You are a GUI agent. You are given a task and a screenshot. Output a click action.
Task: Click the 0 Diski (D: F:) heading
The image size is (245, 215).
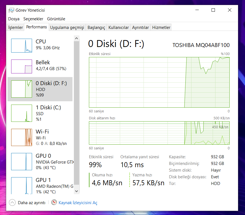pos(116,44)
